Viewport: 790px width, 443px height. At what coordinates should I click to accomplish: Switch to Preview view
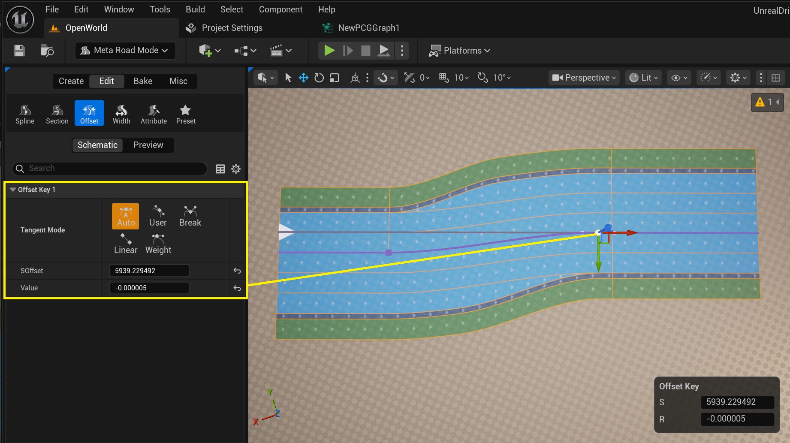click(x=148, y=145)
